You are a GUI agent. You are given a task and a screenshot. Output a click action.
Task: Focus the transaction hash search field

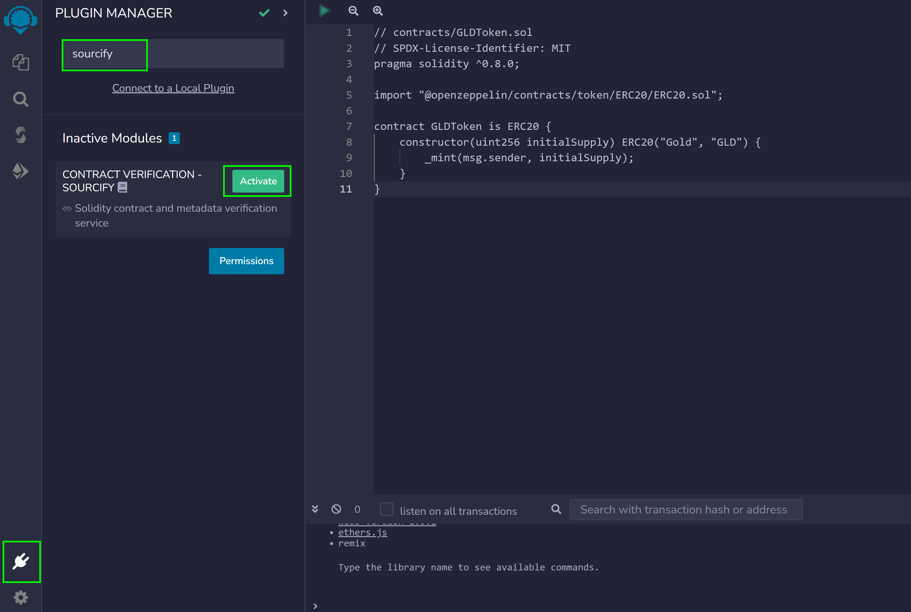click(x=686, y=509)
